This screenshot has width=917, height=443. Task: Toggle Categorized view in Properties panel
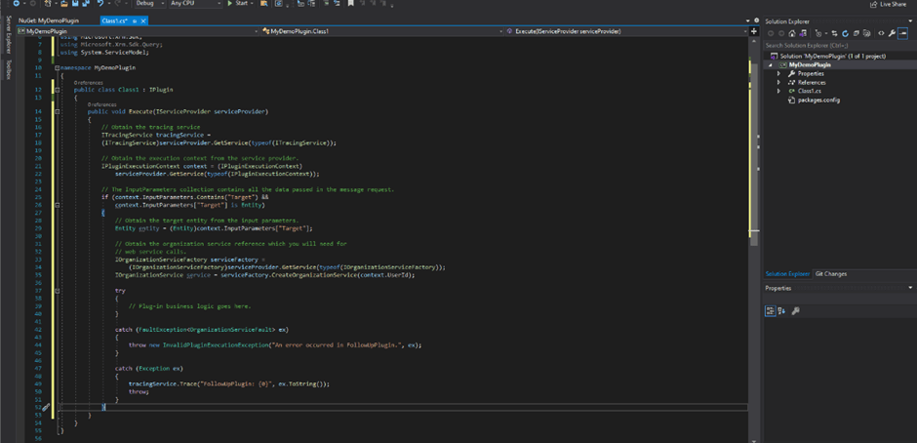(x=771, y=310)
